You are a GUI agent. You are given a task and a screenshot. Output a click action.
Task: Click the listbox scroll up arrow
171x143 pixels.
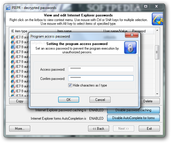pos(157,30)
